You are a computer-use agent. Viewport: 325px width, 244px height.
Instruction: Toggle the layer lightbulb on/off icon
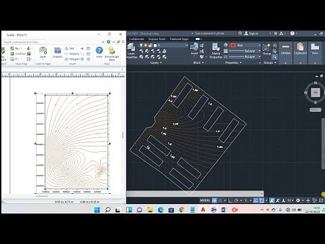coord(141,45)
